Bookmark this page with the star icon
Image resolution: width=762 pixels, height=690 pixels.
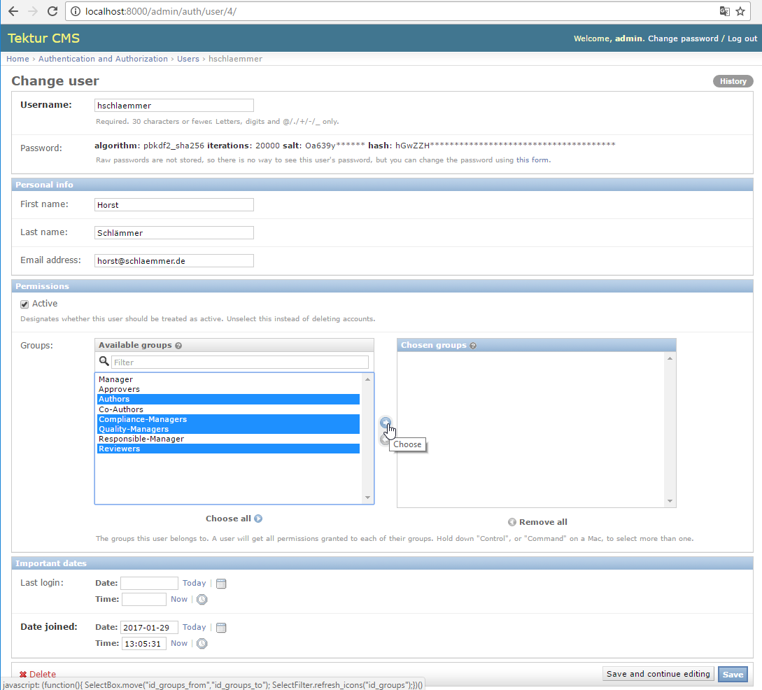(740, 11)
